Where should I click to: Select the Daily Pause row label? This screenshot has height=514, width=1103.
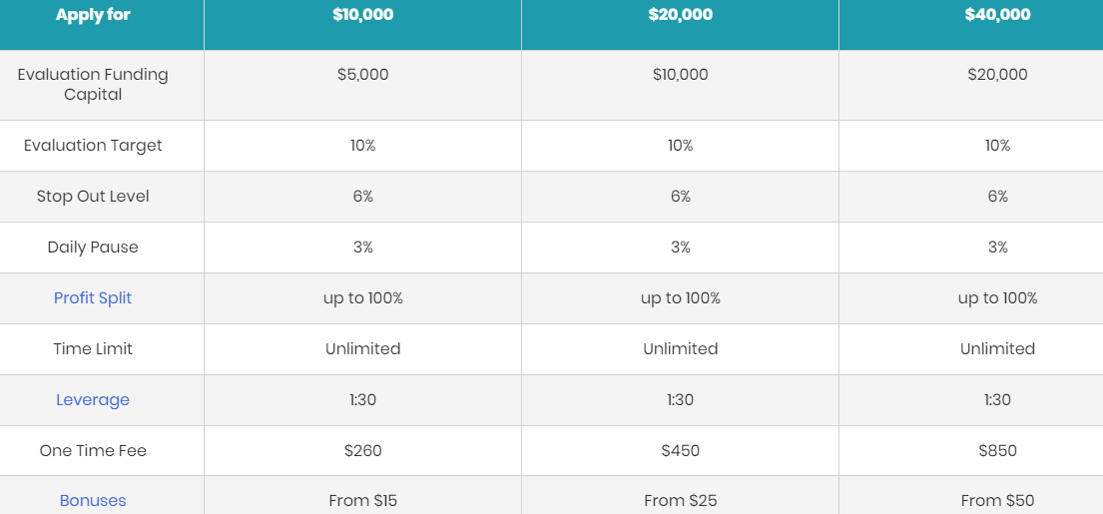(93, 248)
